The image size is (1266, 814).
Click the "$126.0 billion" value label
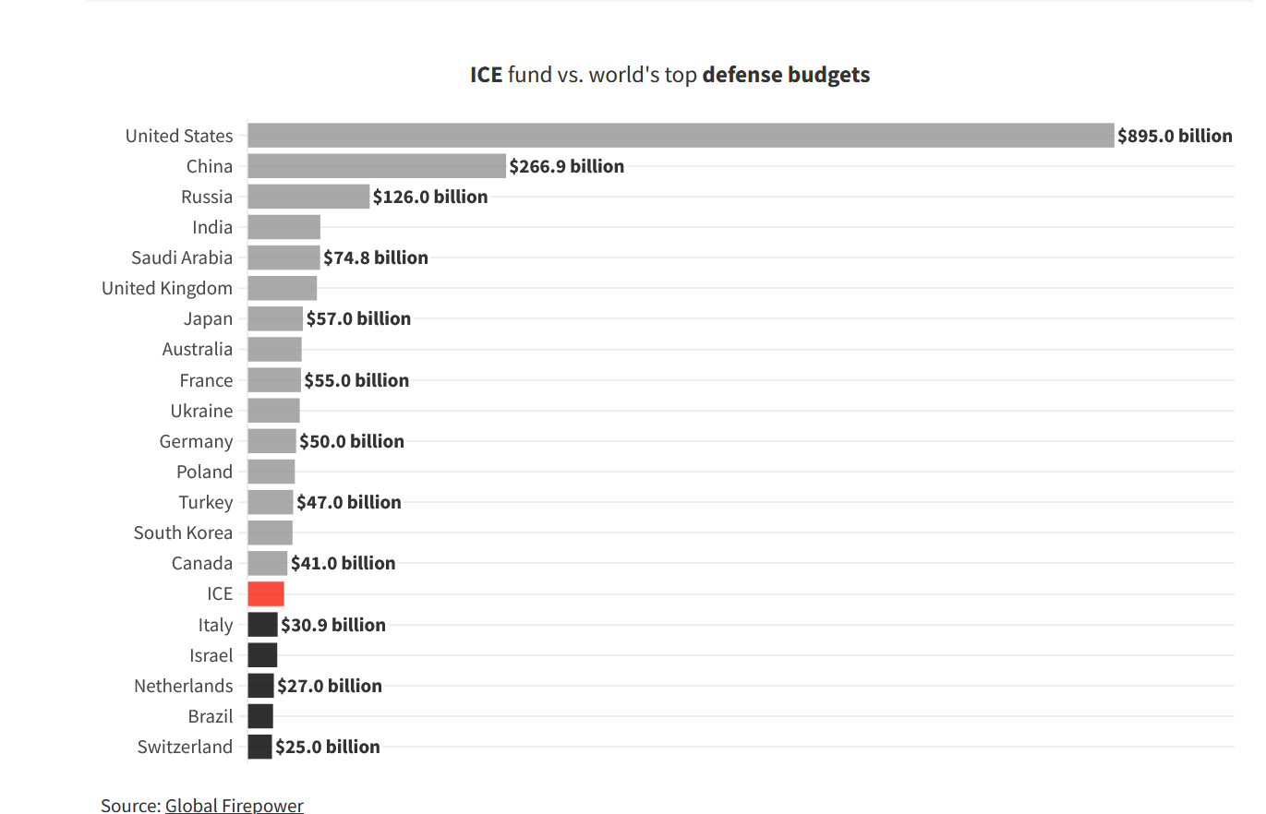430,197
